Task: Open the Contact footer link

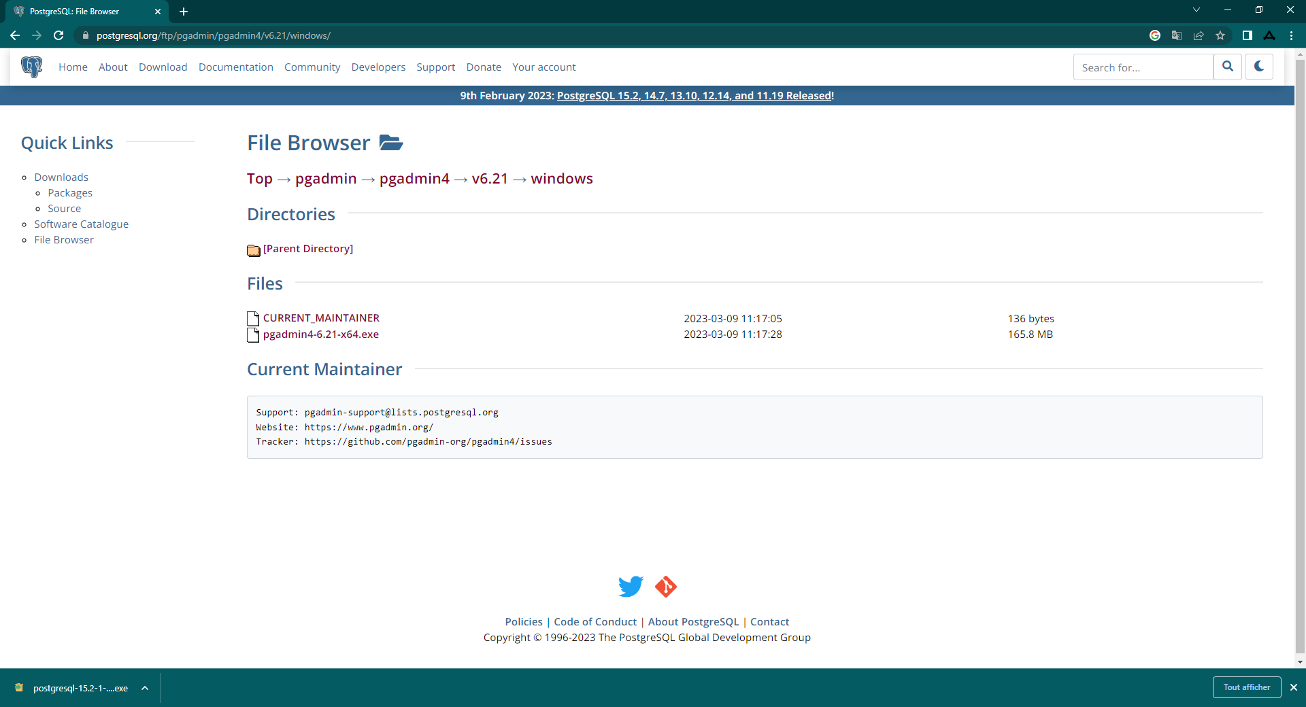Action: (x=769, y=621)
